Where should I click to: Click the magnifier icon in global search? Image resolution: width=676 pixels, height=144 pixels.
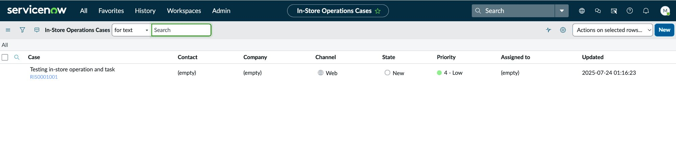click(478, 11)
